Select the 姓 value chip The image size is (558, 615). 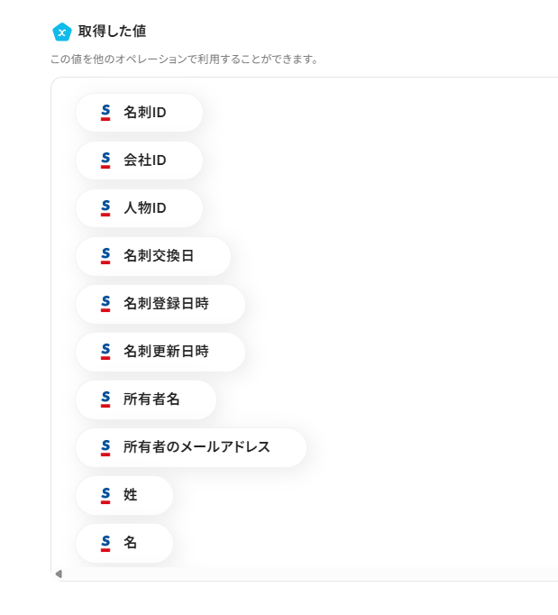[130, 495]
